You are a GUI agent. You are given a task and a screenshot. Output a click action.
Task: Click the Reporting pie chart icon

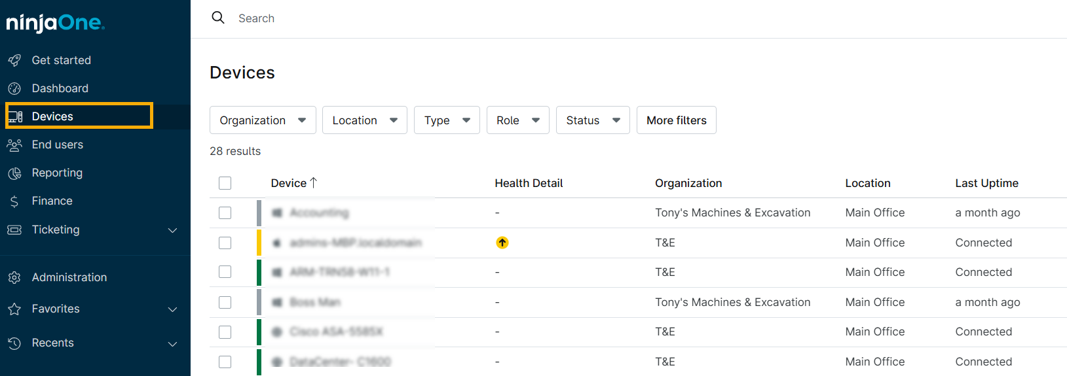pyautogui.click(x=14, y=173)
